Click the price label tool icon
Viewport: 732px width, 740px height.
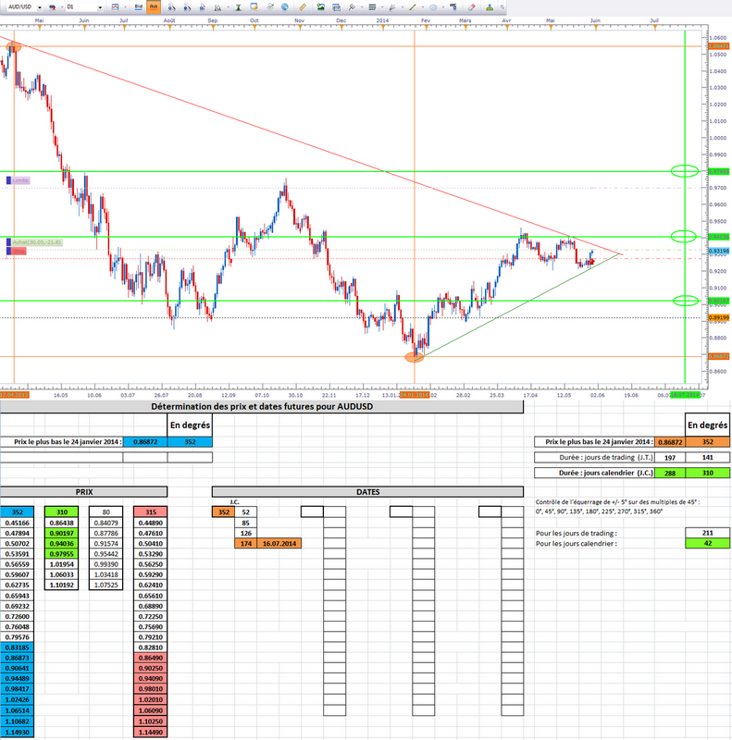(453, 6)
